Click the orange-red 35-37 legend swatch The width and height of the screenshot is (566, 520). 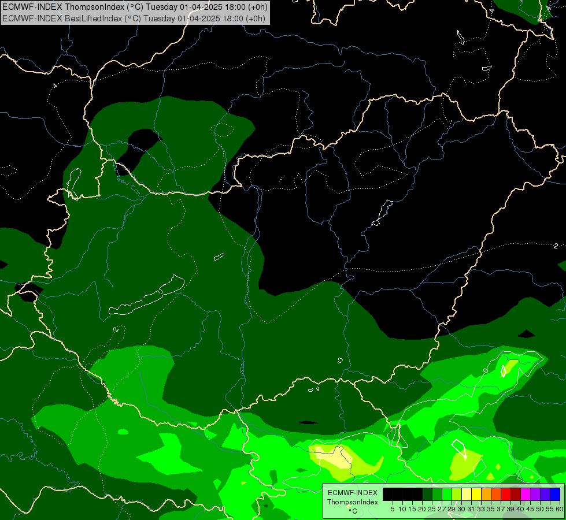point(496,495)
